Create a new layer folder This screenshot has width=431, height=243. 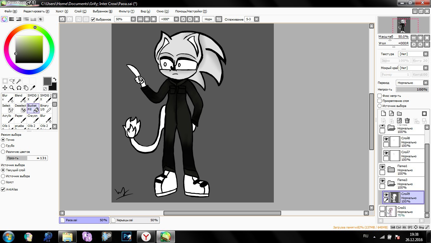[x=399, y=114]
